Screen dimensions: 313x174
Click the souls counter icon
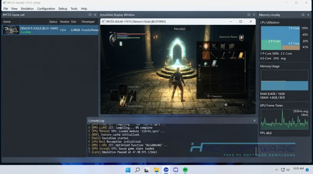point(226,105)
